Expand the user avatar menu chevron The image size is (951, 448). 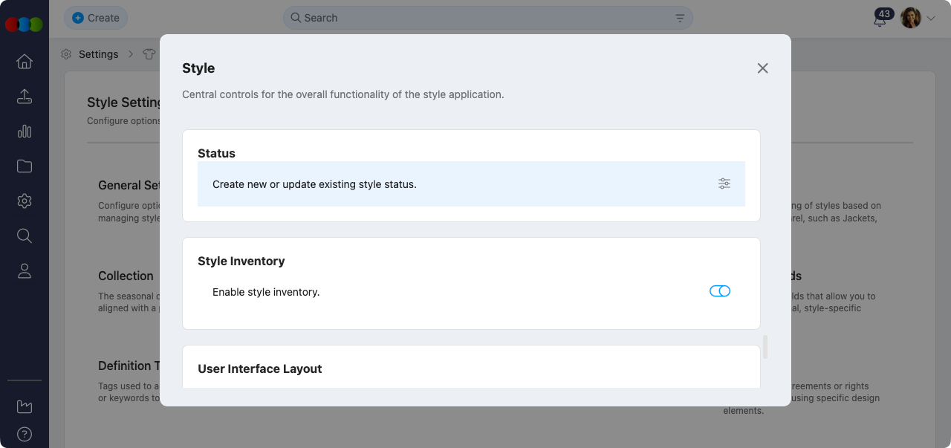(931, 19)
